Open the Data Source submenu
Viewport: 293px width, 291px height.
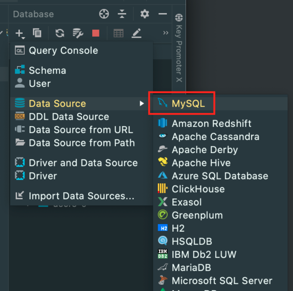(81, 103)
